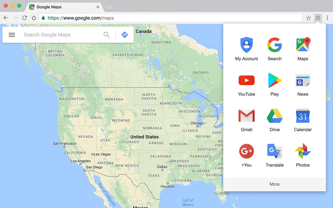Open the Google+ You icon
333x208 pixels.
(x=247, y=151)
